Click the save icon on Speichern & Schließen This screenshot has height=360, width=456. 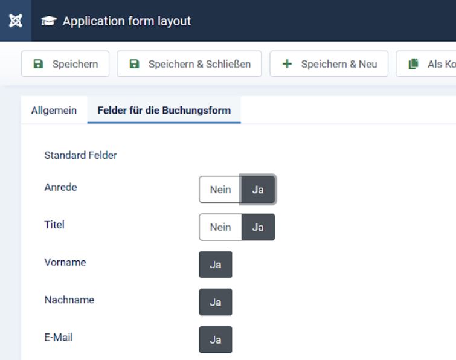click(134, 63)
